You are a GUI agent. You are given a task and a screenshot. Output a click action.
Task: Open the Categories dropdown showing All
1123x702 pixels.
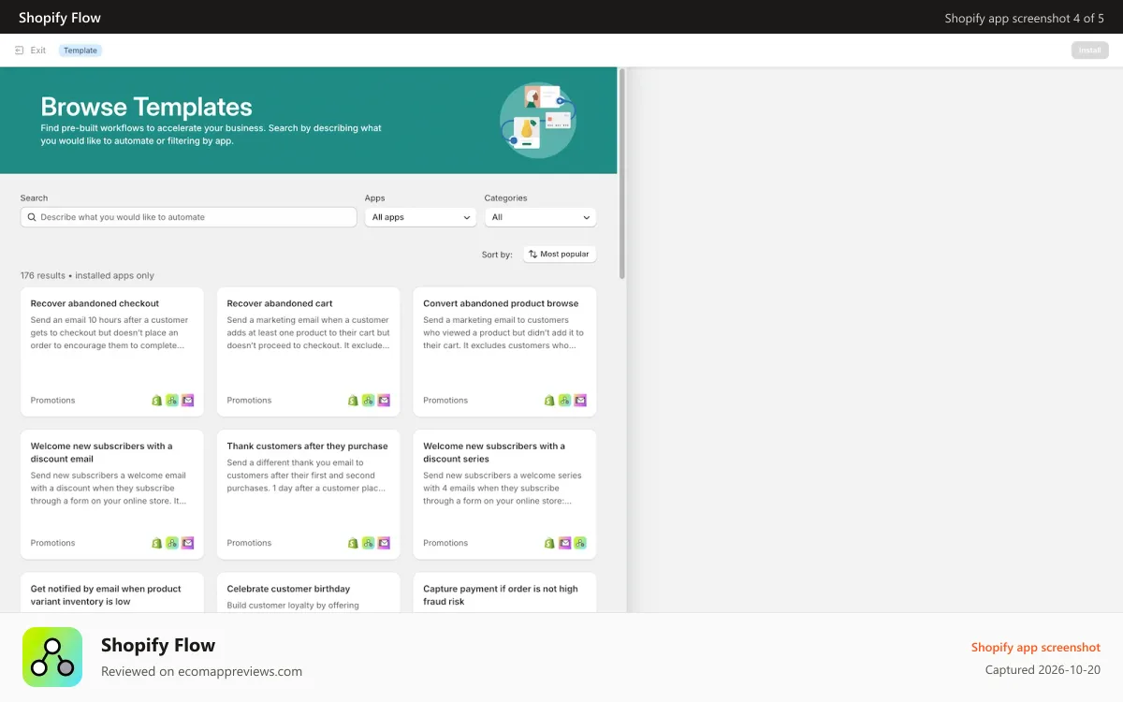coord(540,217)
